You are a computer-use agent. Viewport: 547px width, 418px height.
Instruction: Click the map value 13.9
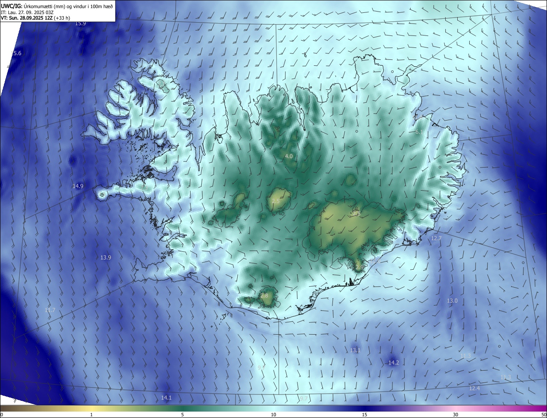pyautogui.click(x=106, y=257)
